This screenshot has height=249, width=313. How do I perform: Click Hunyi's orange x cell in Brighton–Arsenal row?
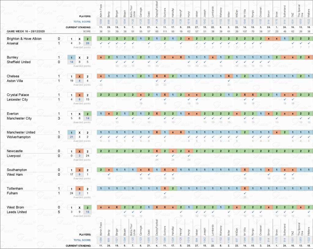(189, 39)
